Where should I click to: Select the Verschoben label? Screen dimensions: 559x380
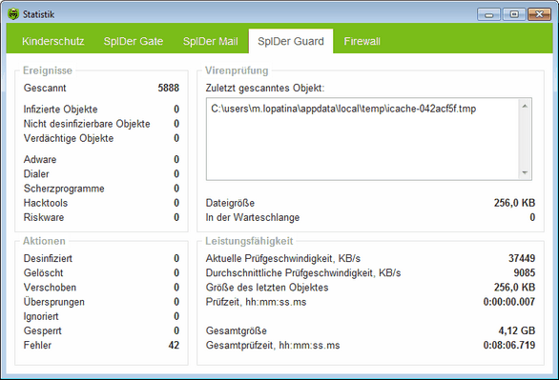tap(50, 288)
